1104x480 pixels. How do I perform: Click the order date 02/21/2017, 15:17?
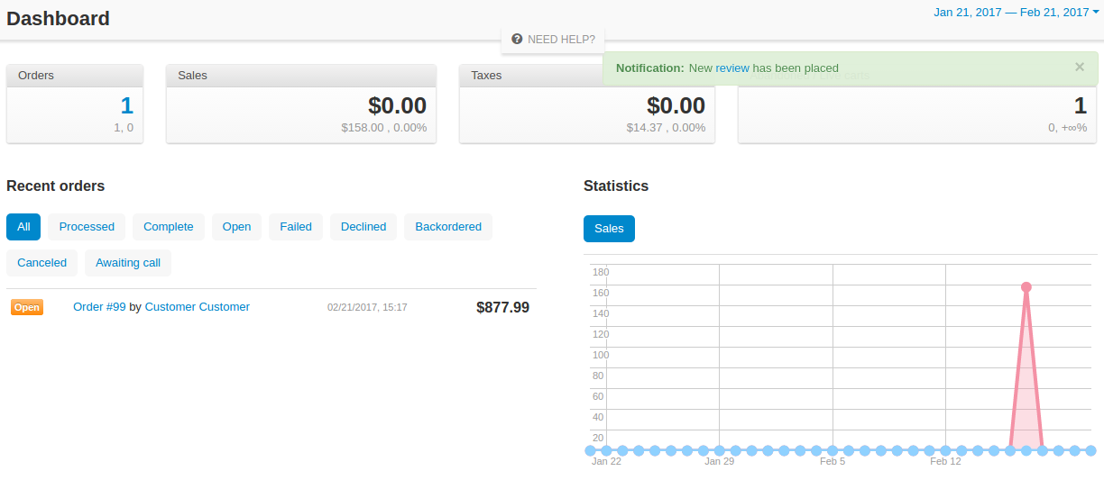367,307
